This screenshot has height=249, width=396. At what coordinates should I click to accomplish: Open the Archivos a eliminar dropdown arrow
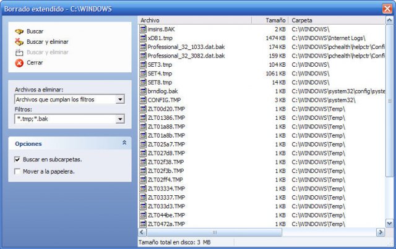(x=120, y=99)
